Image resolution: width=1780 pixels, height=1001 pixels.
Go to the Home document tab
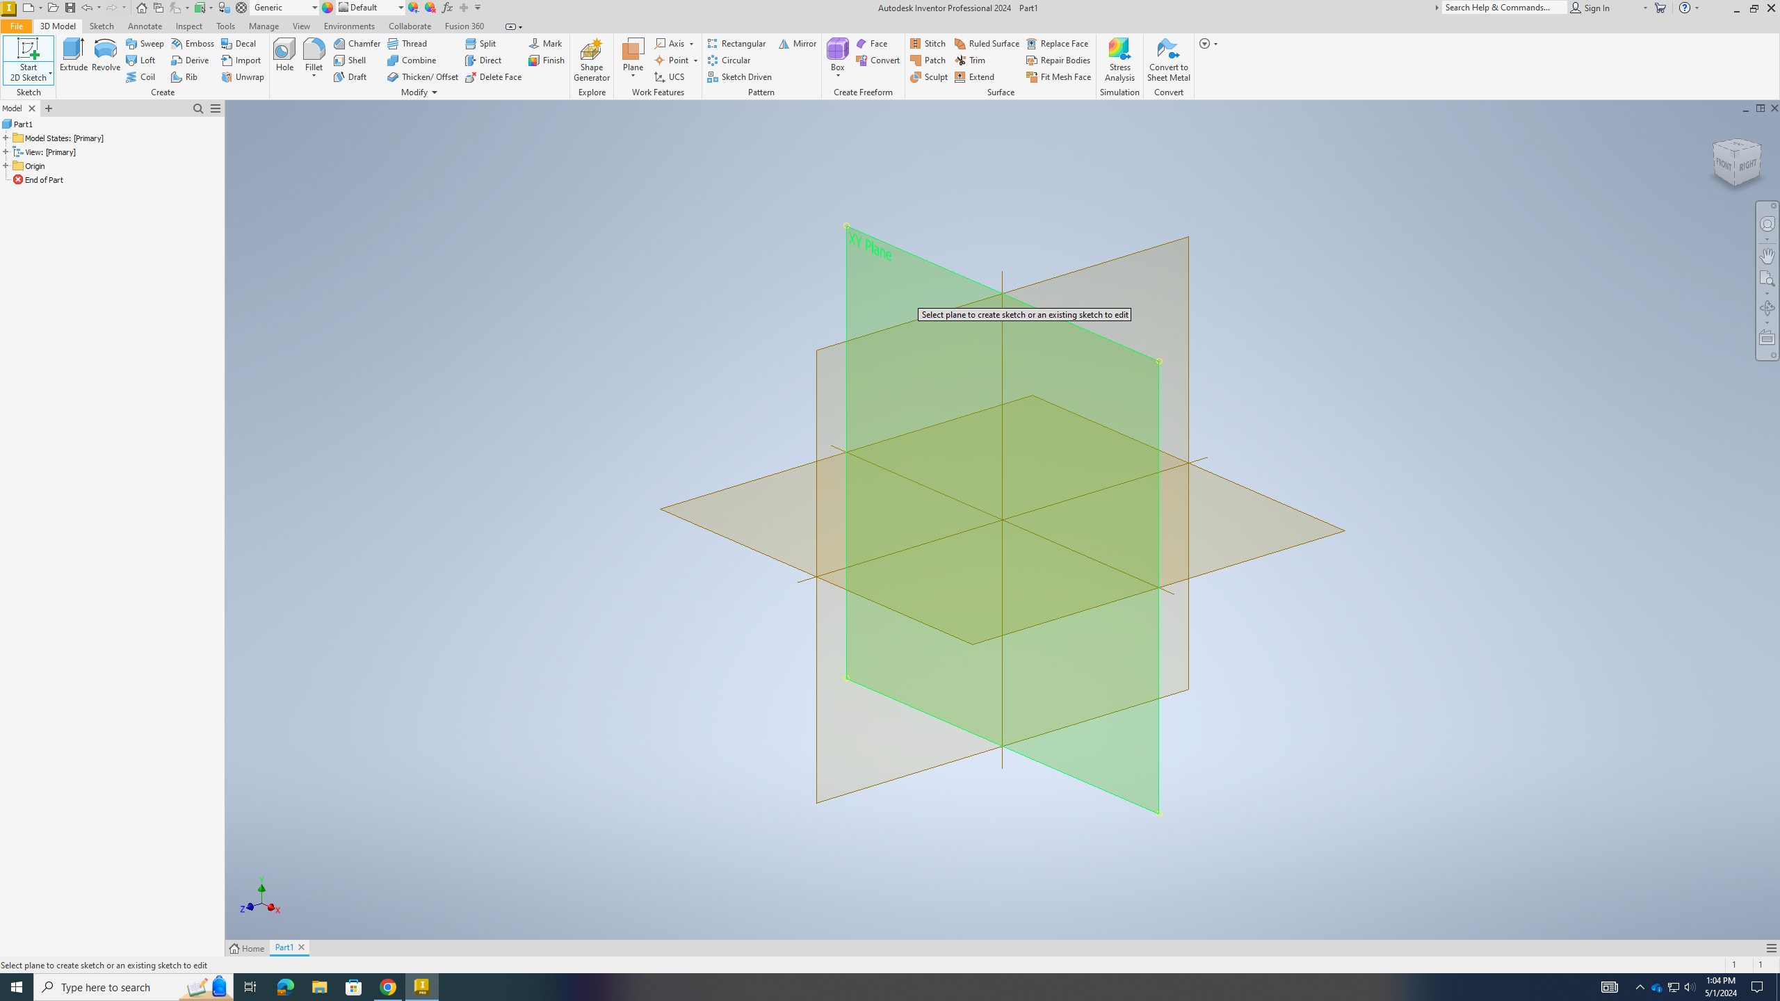(x=248, y=948)
